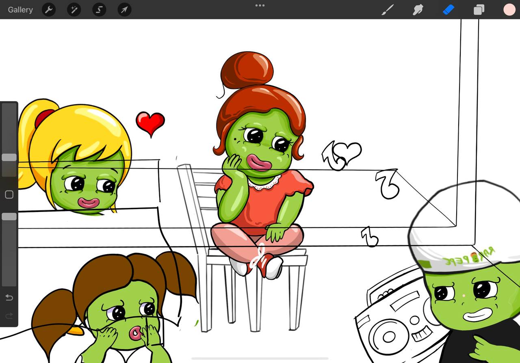
Task: Open the Gallery
Action: (x=20, y=10)
